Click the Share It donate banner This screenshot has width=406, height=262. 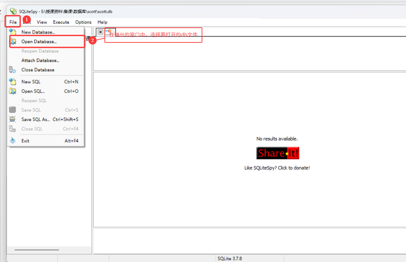(x=278, y=153)
